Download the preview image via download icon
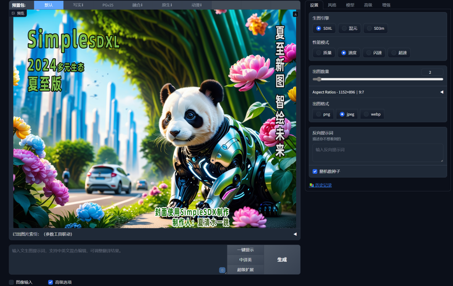453x286 pixels. point(295,14)
